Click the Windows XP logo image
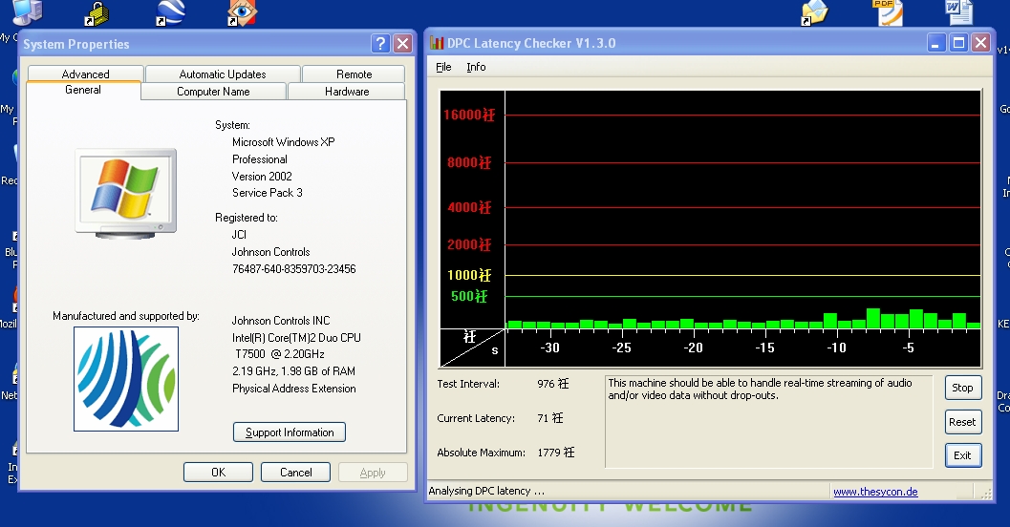The height and width of the screenshot is (527, 1010). click(x=125, y=194)
